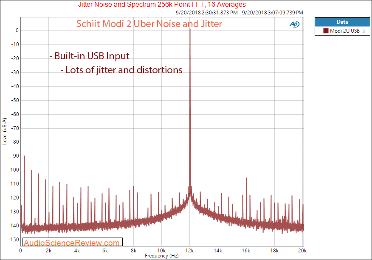Click the 'Level (dBrA)' axis label
The height and width of the screenshot is (260, 372).
click(x=5, y=131)
